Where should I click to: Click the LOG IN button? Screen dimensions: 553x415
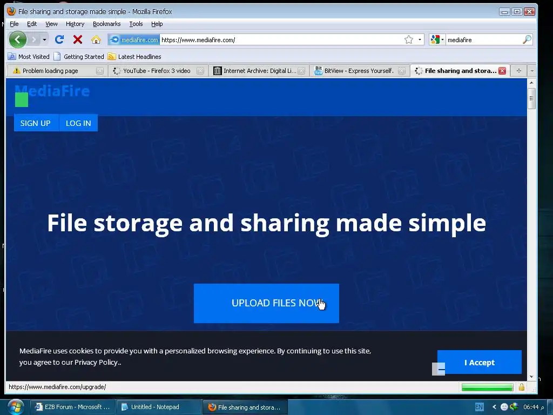(x=78, y=123)
